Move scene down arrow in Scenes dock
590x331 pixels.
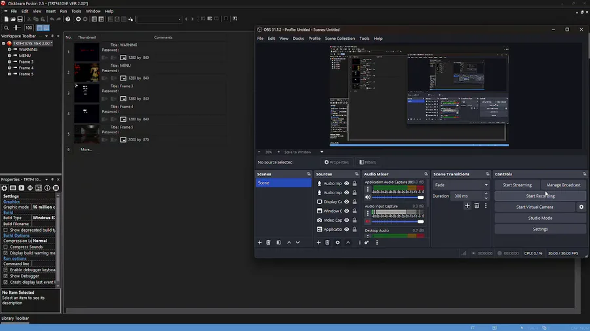pos(298,243)
